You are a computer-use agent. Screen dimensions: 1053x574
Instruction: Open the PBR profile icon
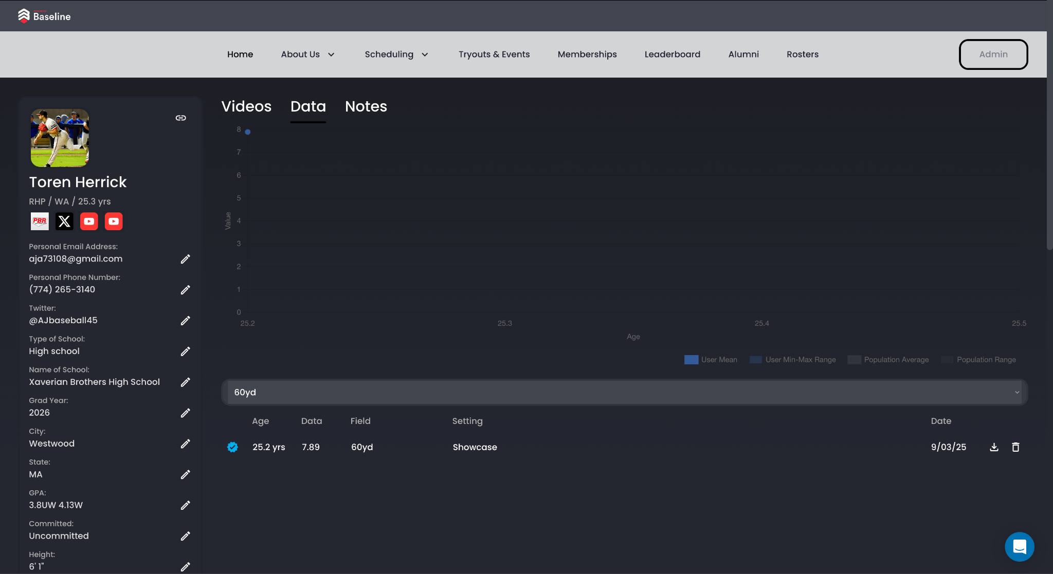[40, 221]
